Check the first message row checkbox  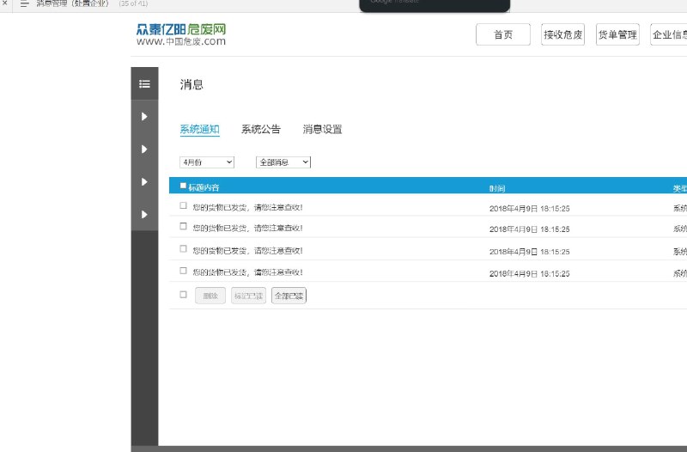(183, 205)
